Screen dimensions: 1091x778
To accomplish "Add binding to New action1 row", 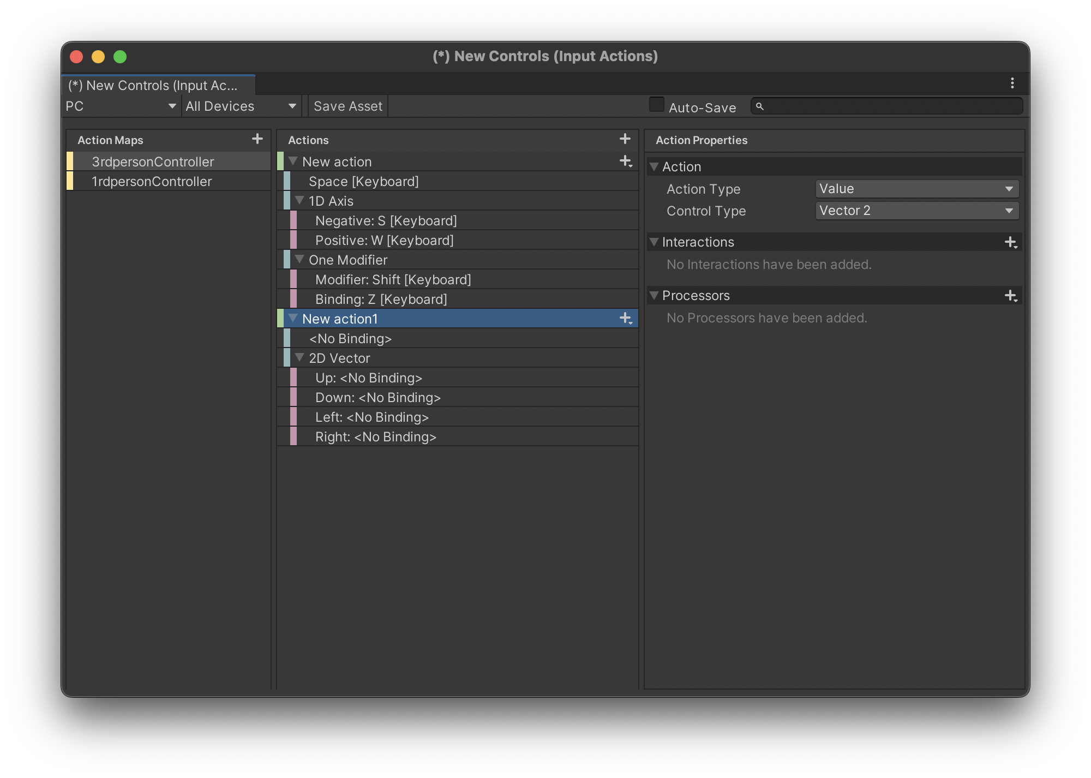I will coord(625,319).
